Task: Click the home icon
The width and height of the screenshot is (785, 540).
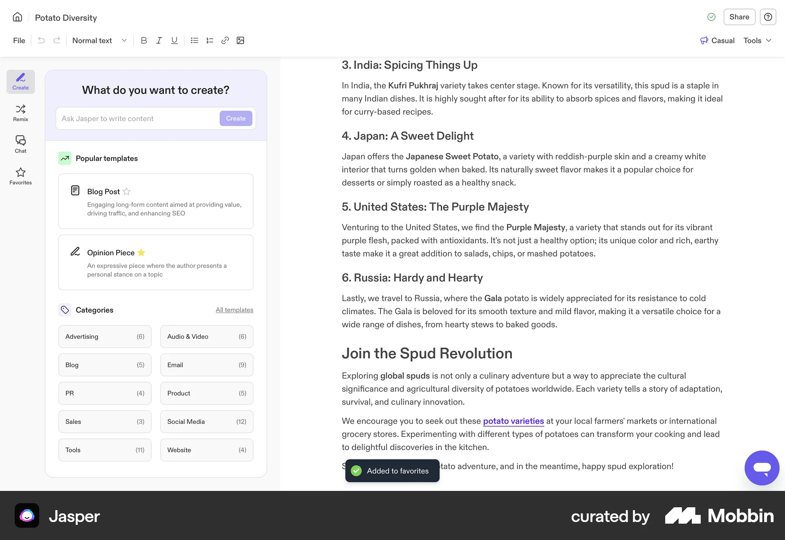Action: [17, 17]
